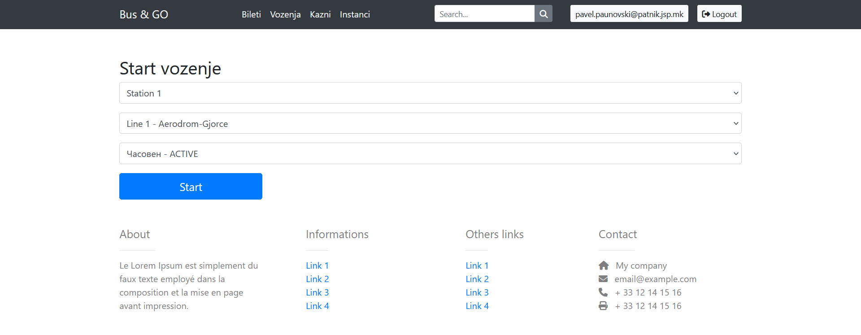Open the Station 1 dropdown
Screen dimensions: 861x335
pos(430,93)
